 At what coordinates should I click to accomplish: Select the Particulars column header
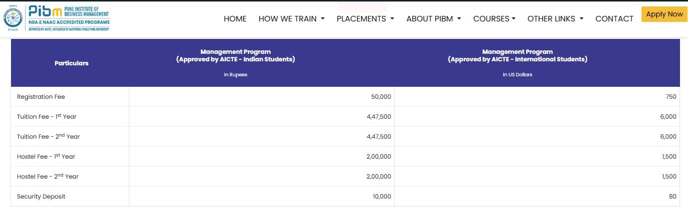click(x=71, y=63)
